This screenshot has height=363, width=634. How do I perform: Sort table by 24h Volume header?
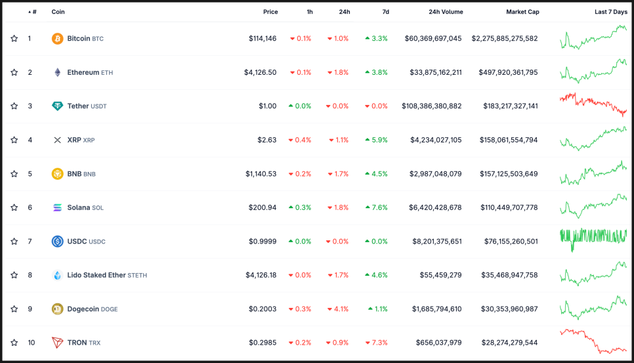click(446, 12)
